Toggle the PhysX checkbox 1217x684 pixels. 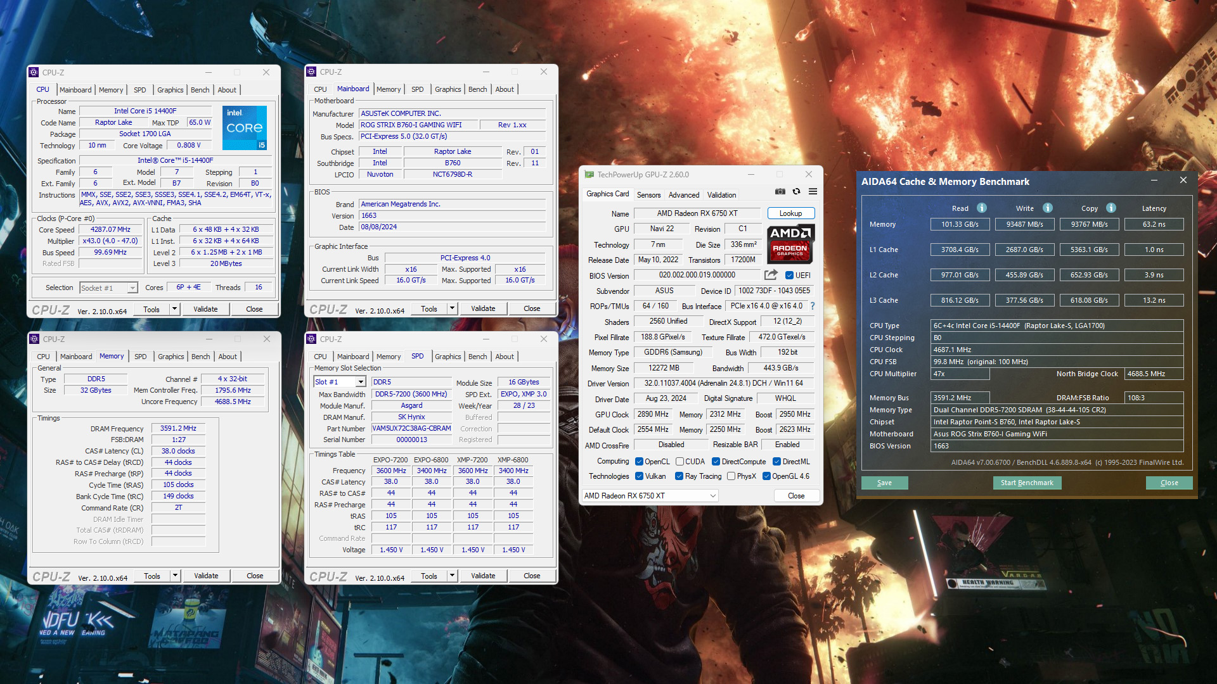[731, 476]
